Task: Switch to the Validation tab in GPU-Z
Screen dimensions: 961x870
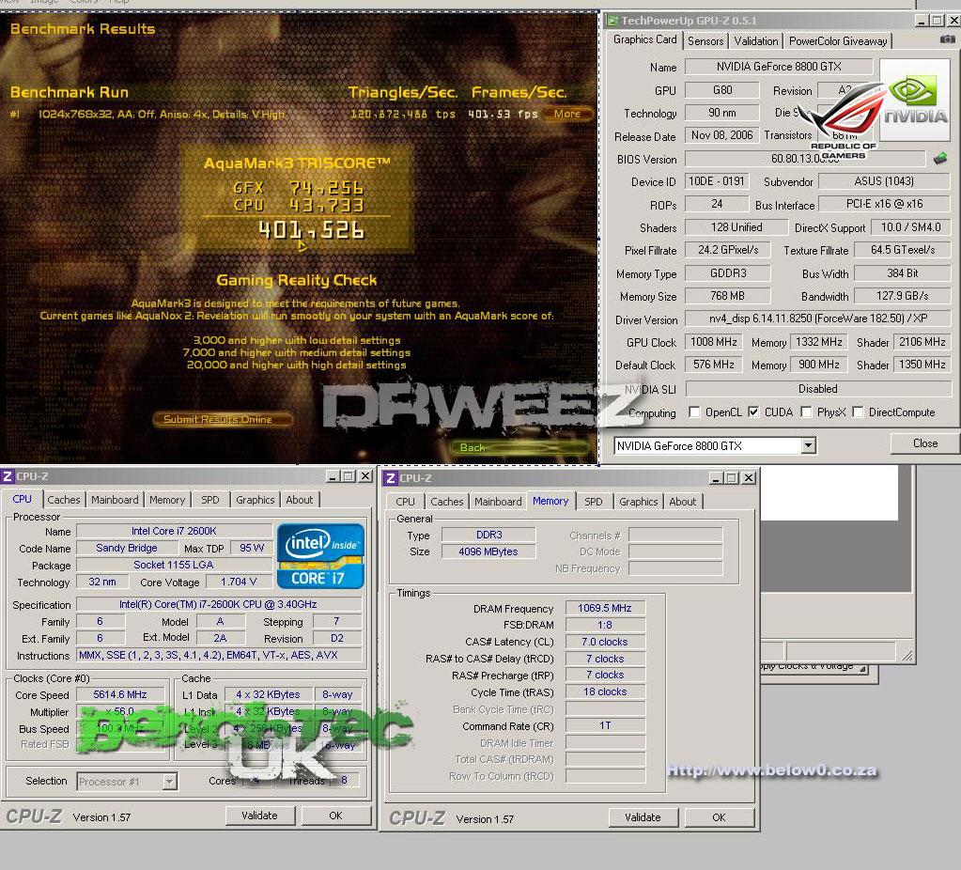Action: [x=755, y=41]
